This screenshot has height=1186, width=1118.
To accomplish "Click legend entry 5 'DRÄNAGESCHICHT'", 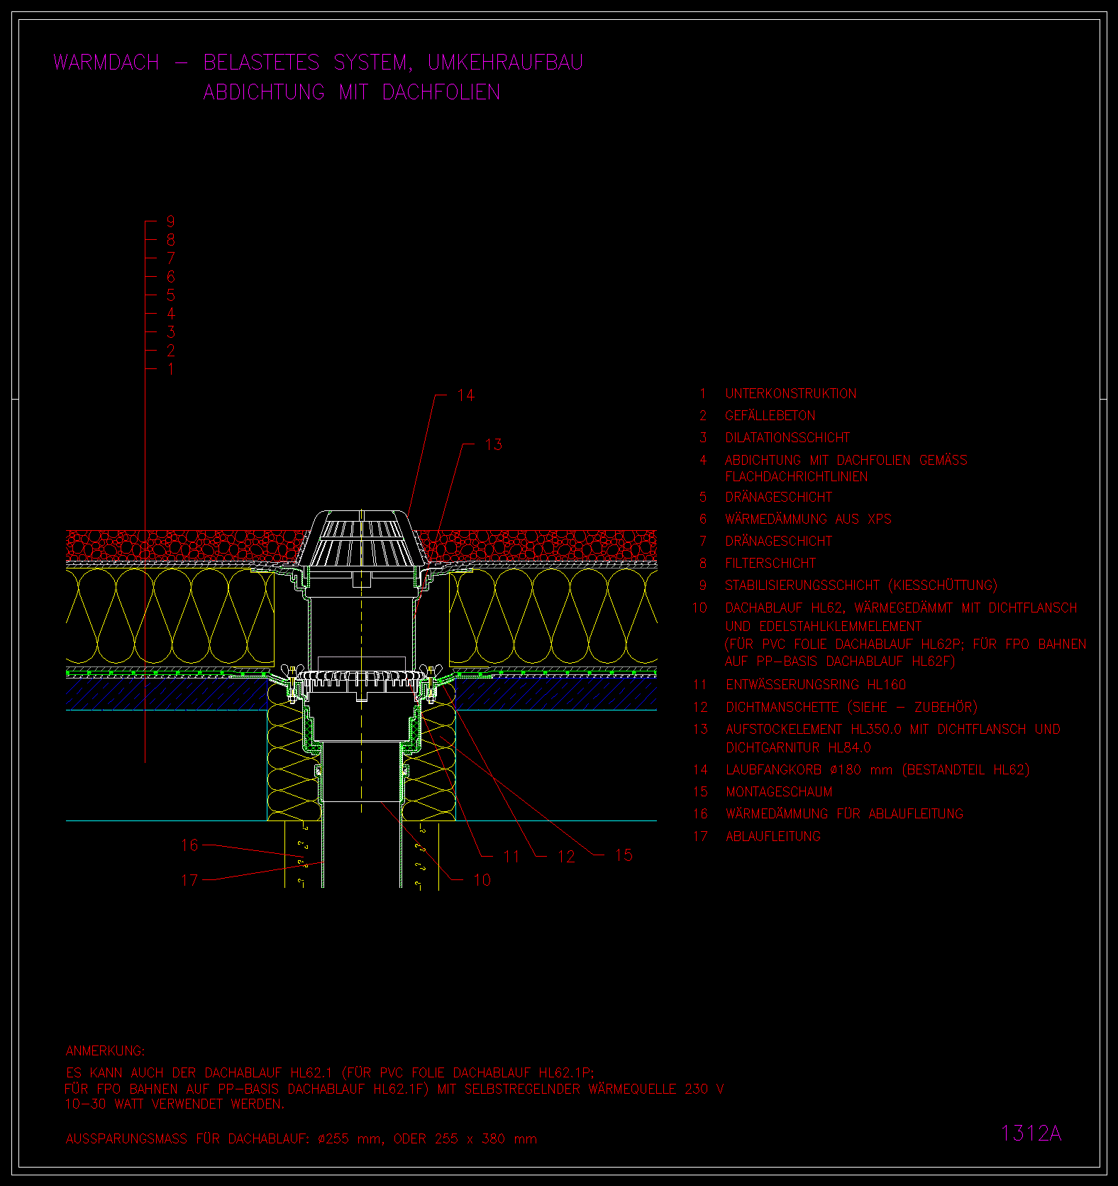I will click(x=778, y=497).
